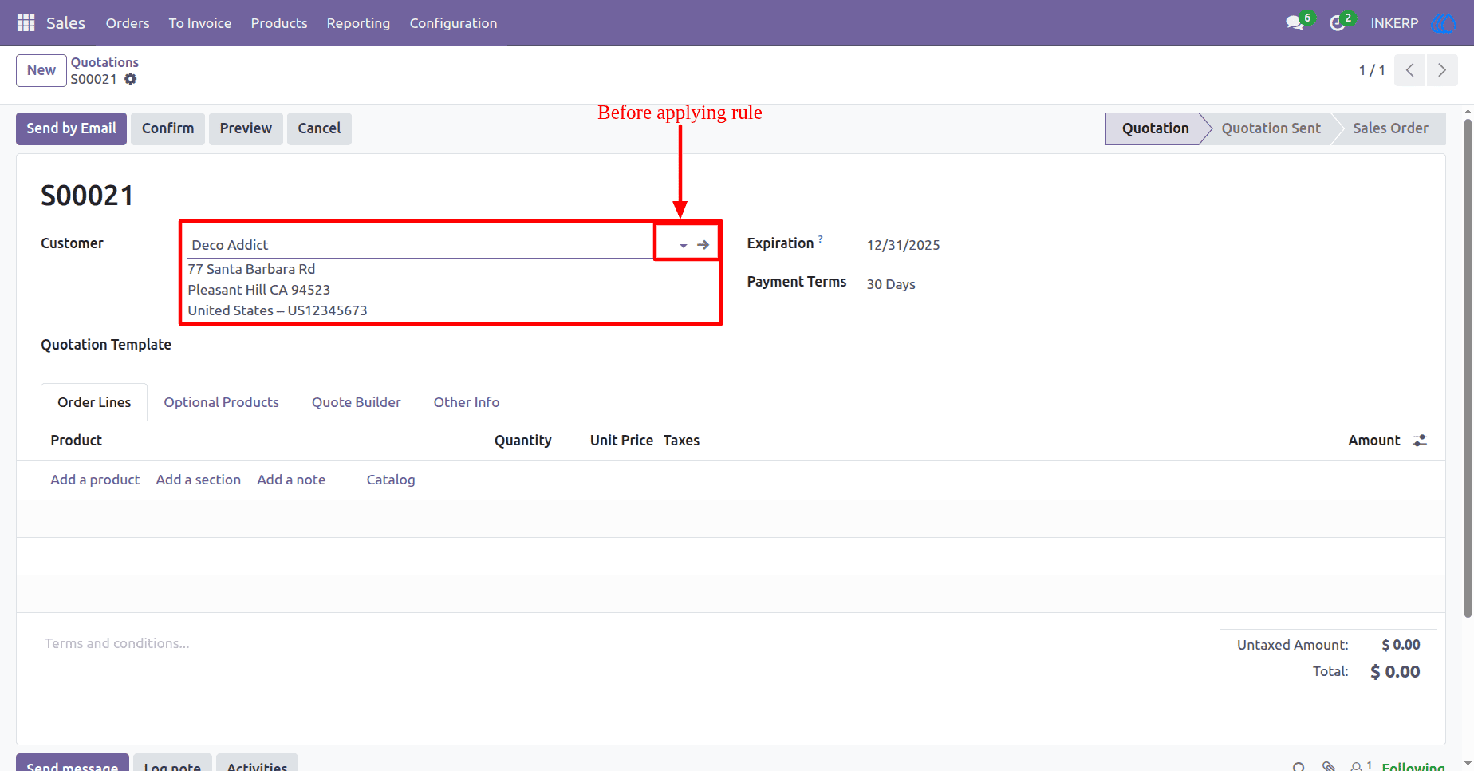Open customer record with arrow icon

703,245
